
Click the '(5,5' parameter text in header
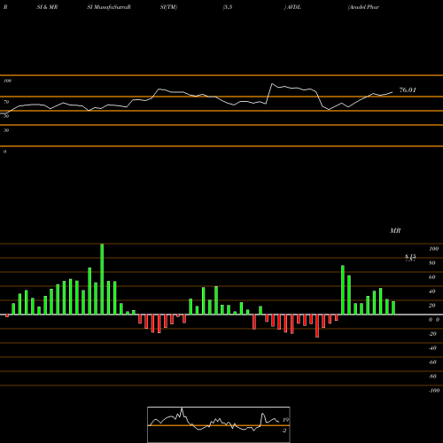pyautogui.click(x=228, y=7)
